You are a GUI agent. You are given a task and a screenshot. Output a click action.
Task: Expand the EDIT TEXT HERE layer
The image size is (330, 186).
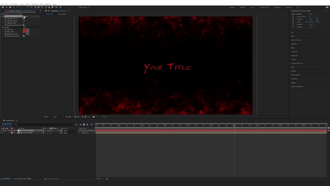pyautogui.click(x=10, y=133)
